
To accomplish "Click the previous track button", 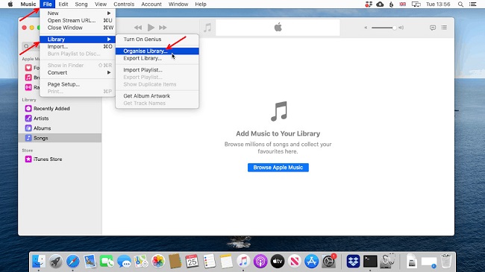I will click(x=138, y=28).
